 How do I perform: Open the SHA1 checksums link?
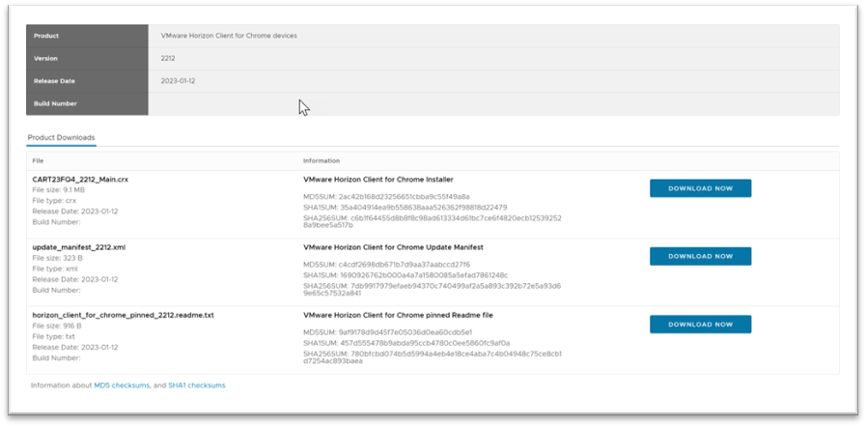pos(197,385)
